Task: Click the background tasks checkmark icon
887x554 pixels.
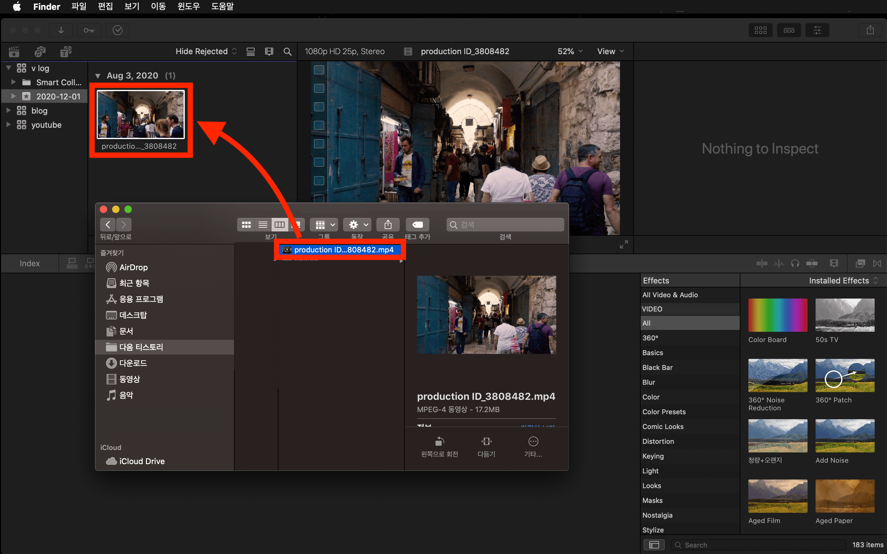Action: 117,30
